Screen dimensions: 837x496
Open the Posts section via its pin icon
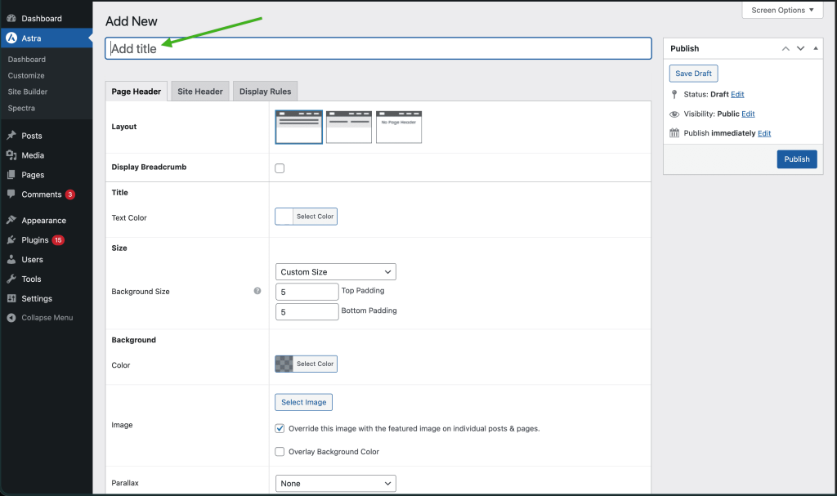click(x=11, y=136)
